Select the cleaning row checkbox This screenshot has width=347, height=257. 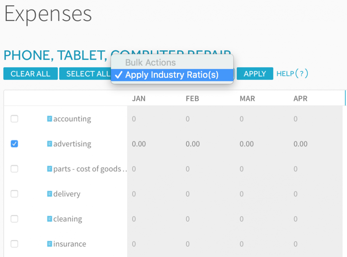[x=14, y=219]
